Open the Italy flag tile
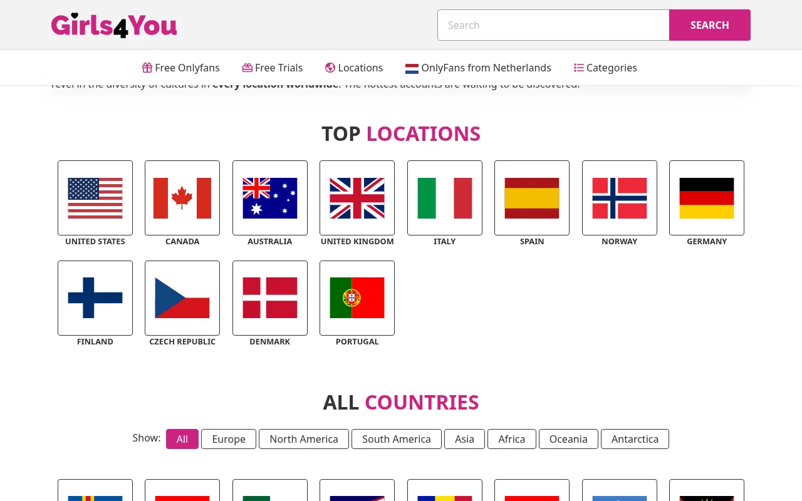This screenshot has height=501, width=802. (445, 198)
